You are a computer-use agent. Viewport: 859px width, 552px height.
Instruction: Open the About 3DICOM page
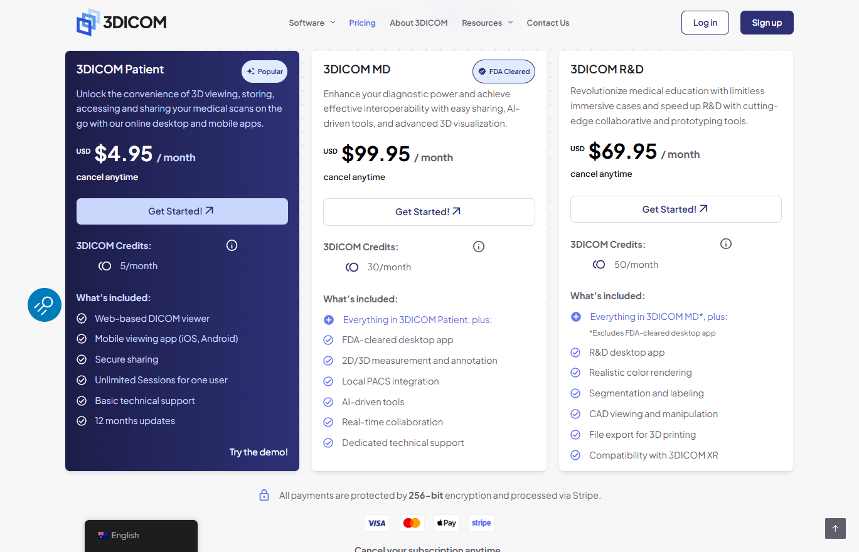click(419, 23)
